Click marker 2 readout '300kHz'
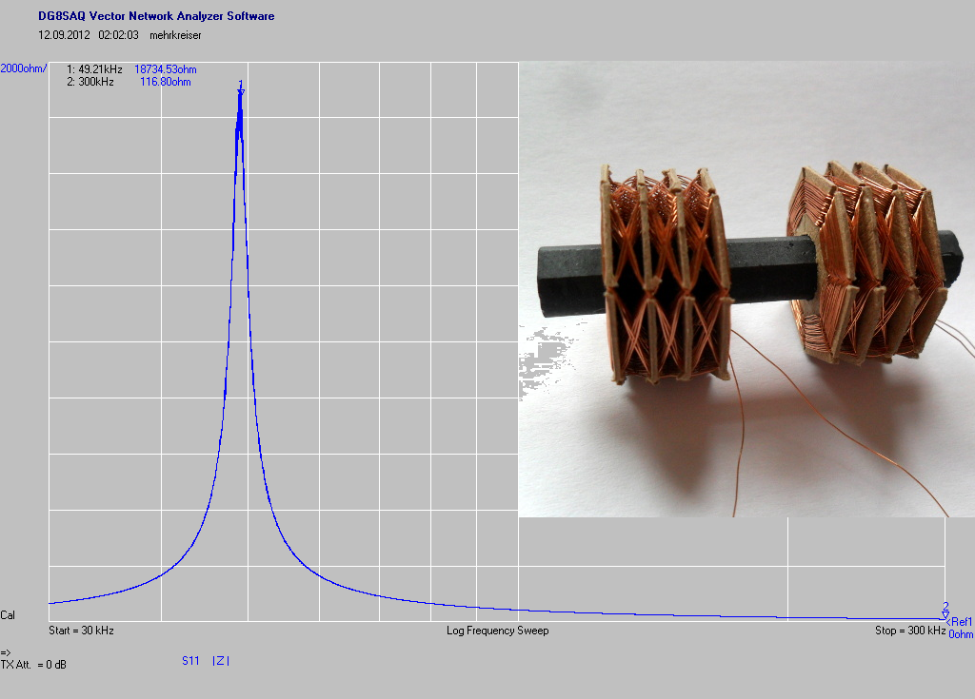 click(96, 82)
